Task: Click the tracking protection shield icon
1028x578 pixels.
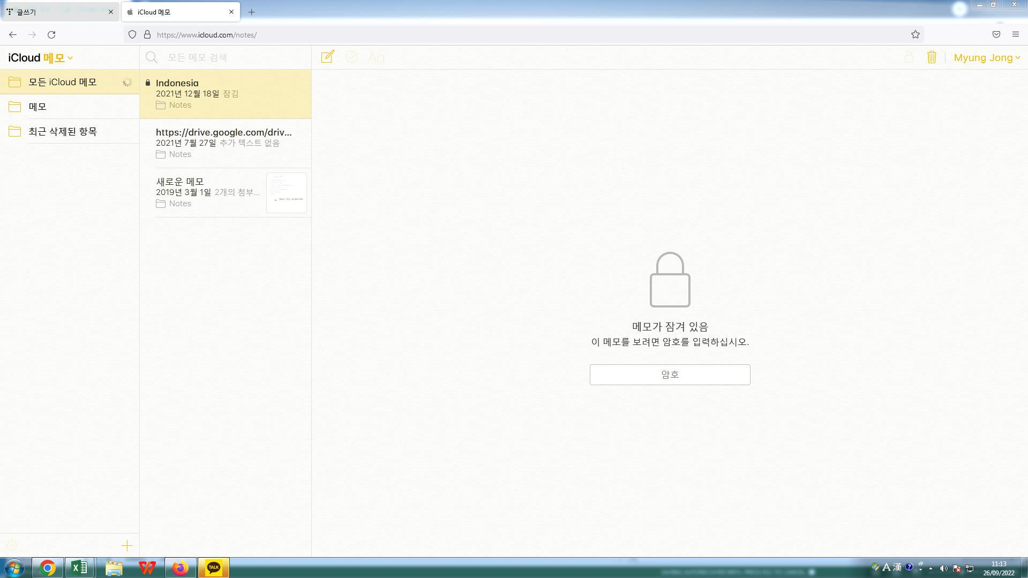Action: [132, 34]
